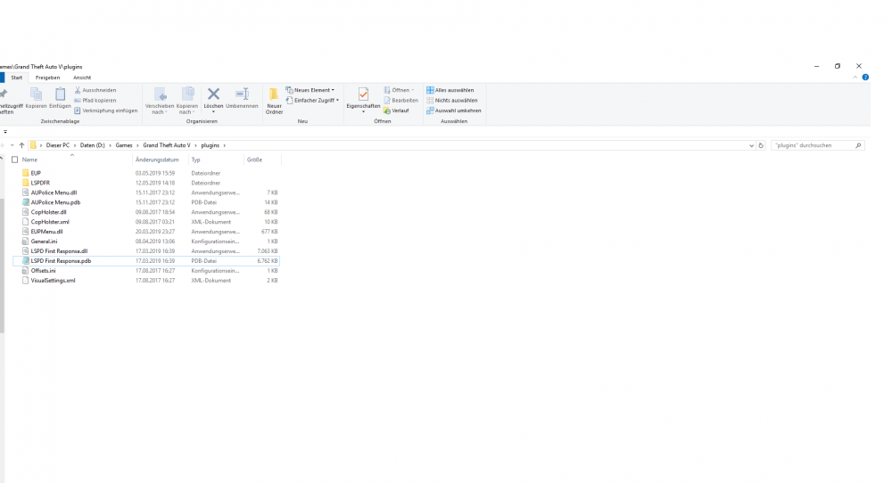Screen dimensions: 892x483
Task: Select the LSPD First Response.pdb file
Action: [61, 261]
